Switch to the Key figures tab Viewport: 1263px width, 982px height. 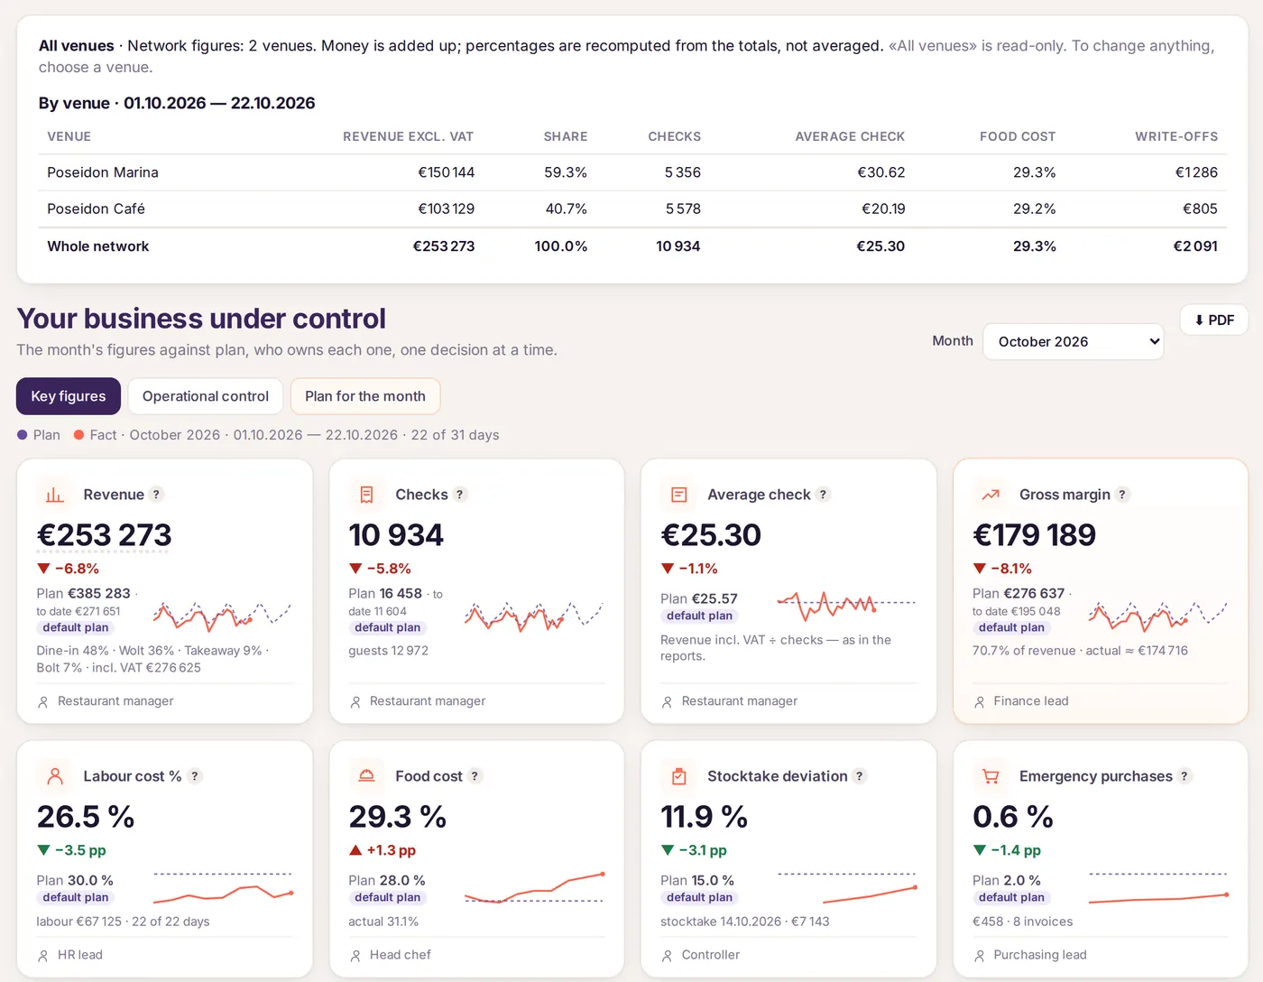tap(69, 396)
